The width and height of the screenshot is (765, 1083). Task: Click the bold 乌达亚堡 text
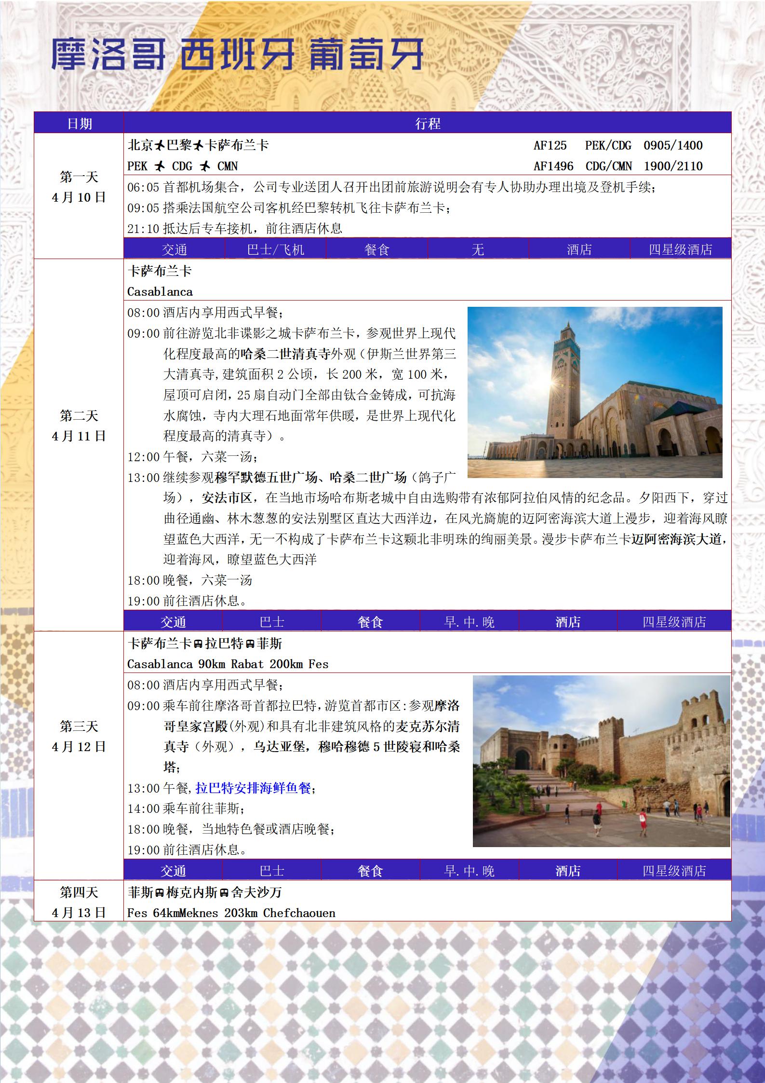(x=280, y=747)
